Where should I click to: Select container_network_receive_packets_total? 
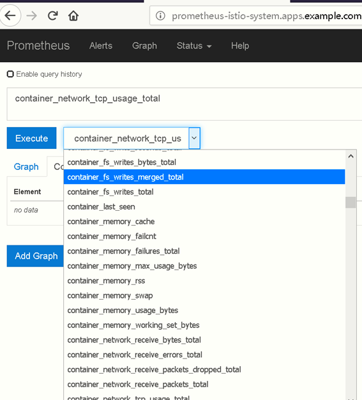pos(204,384)
